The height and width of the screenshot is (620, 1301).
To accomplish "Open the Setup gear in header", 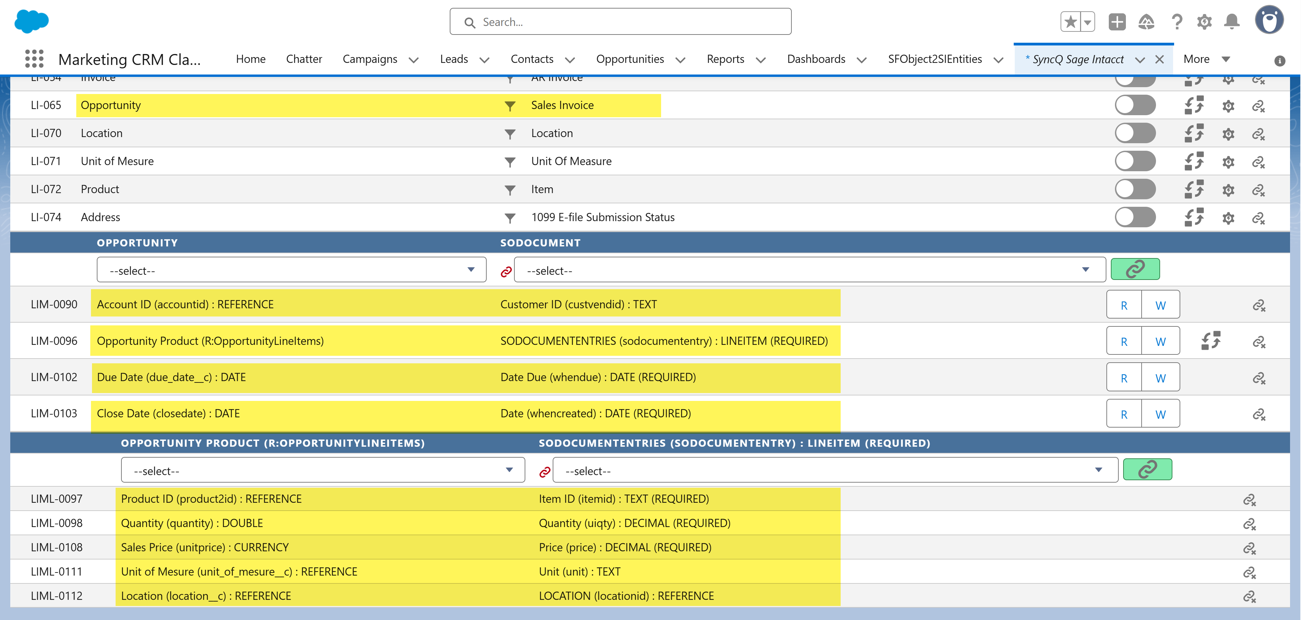I will [x=1205, y=22].
